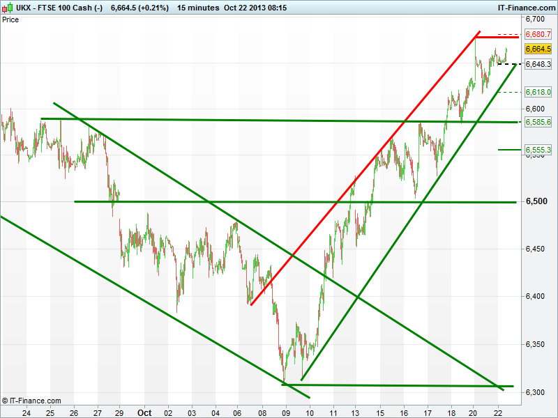This screenshot has height=418, width=558.
Task: Click the © IT-Finance.com footer text
Action: pyautogui.click(x=31, y=401)
